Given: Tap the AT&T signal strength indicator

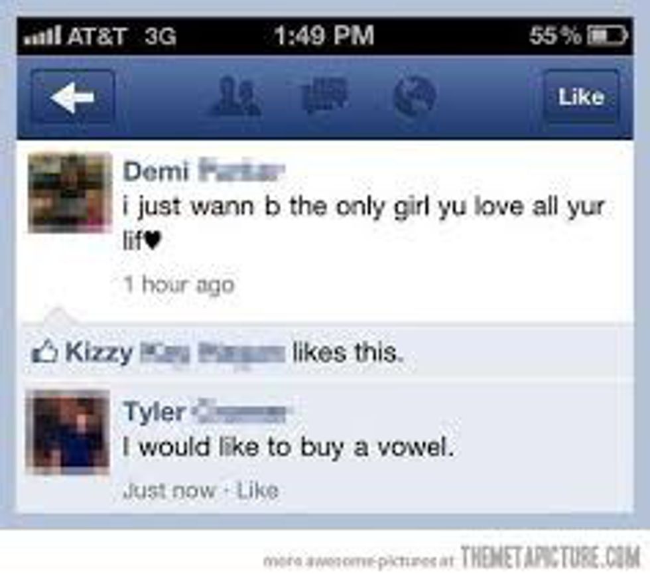Looking at the screenshot, I should click(x=42, y=36).
